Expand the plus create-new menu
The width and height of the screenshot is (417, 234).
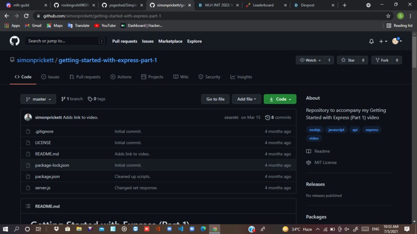[x=383, y=41]
